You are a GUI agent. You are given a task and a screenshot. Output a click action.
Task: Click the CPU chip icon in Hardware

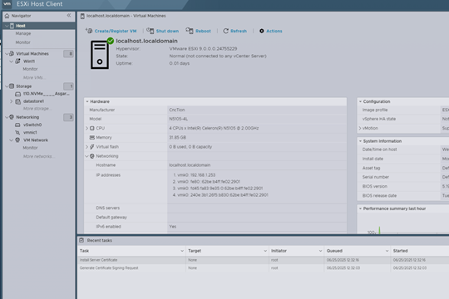(92, 128)
